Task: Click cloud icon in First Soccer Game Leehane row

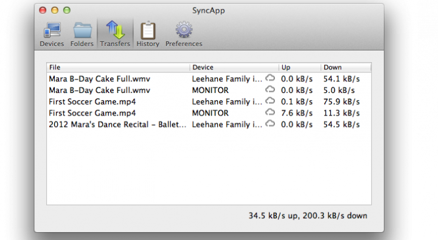Action: [270, 101]
